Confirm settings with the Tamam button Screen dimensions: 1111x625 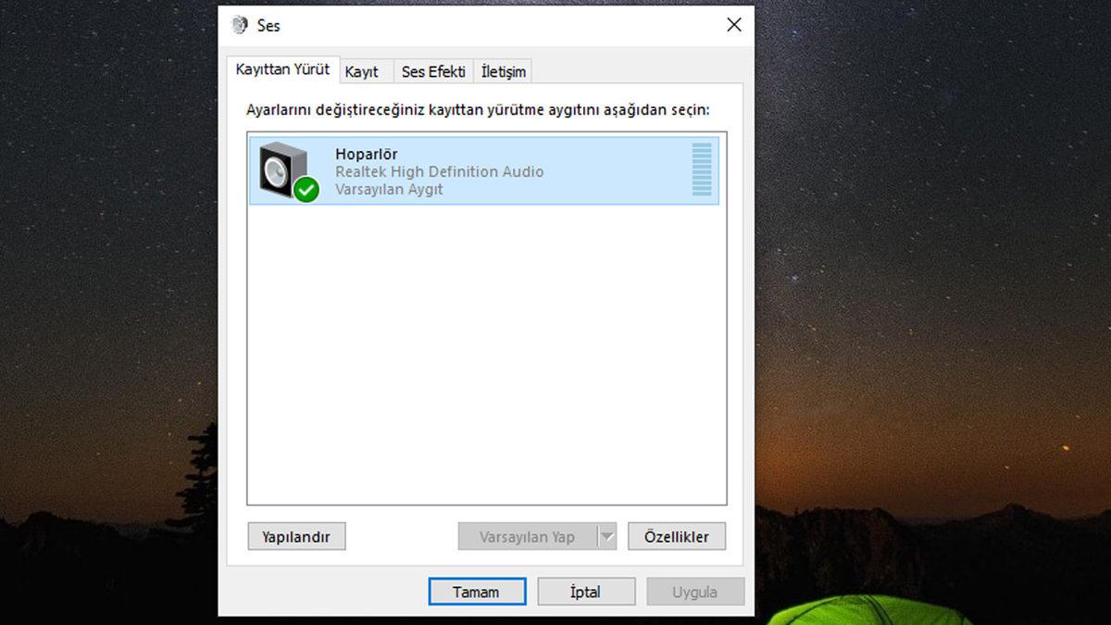(477, 592)
